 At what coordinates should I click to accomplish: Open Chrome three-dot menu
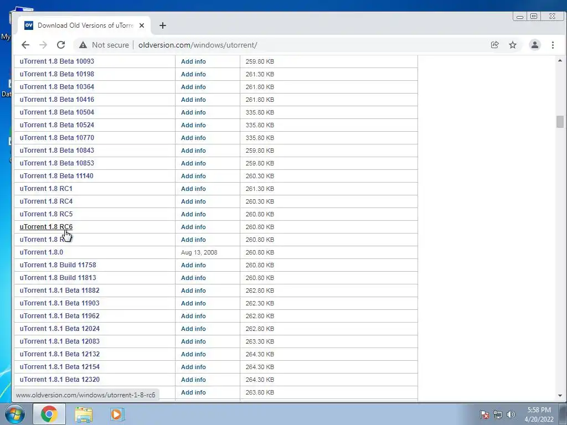553,45
